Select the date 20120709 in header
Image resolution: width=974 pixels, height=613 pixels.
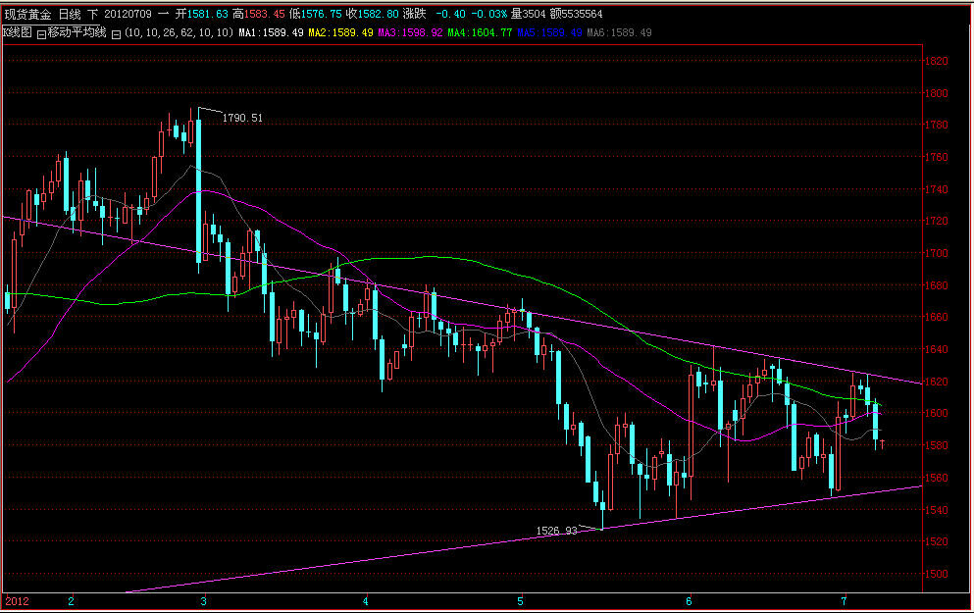[128, 14]
